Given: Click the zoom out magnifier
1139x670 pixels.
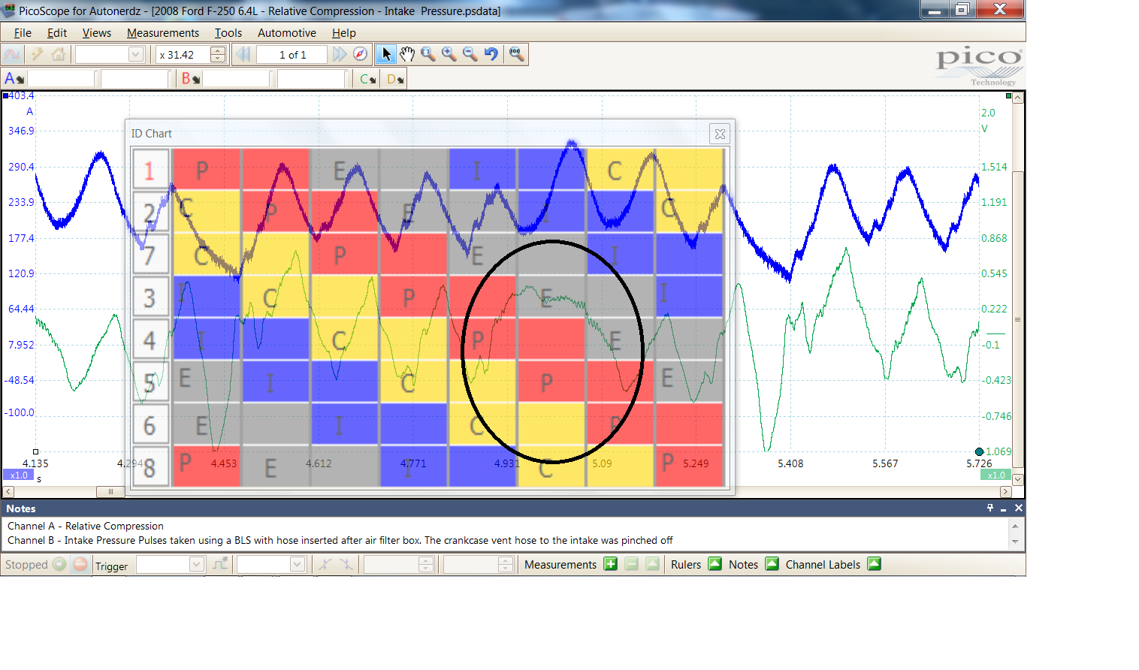Looking at the screenshot, I should (470, 54).
